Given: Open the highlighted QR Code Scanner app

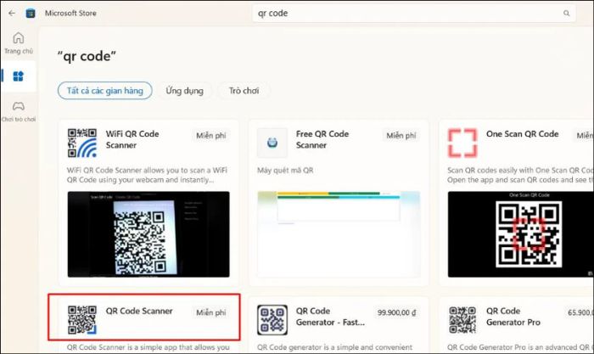Looking at the screenshot, I should coord(143,323).
